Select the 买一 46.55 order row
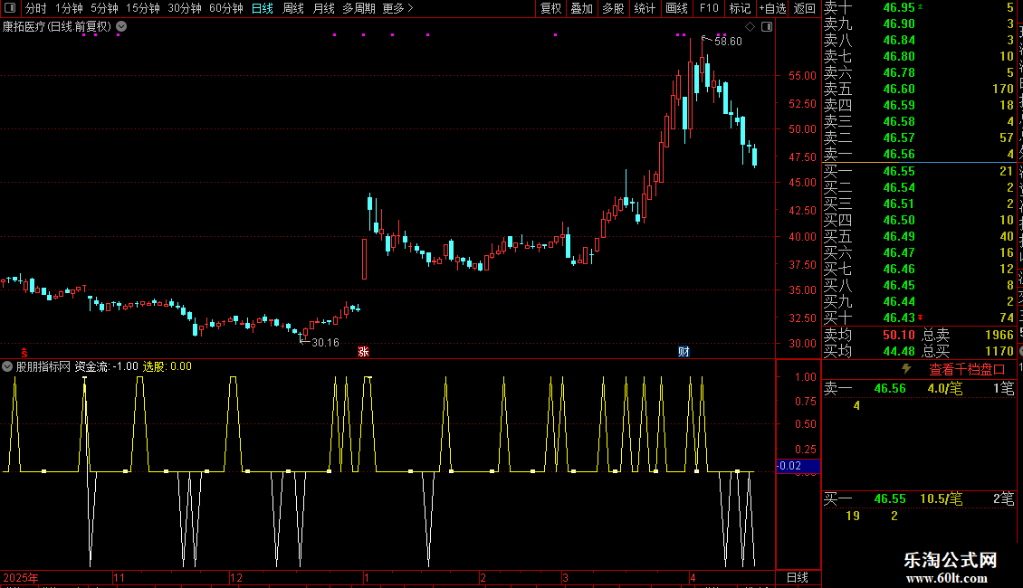This screenshot has width=1023, height=588. 919,171
